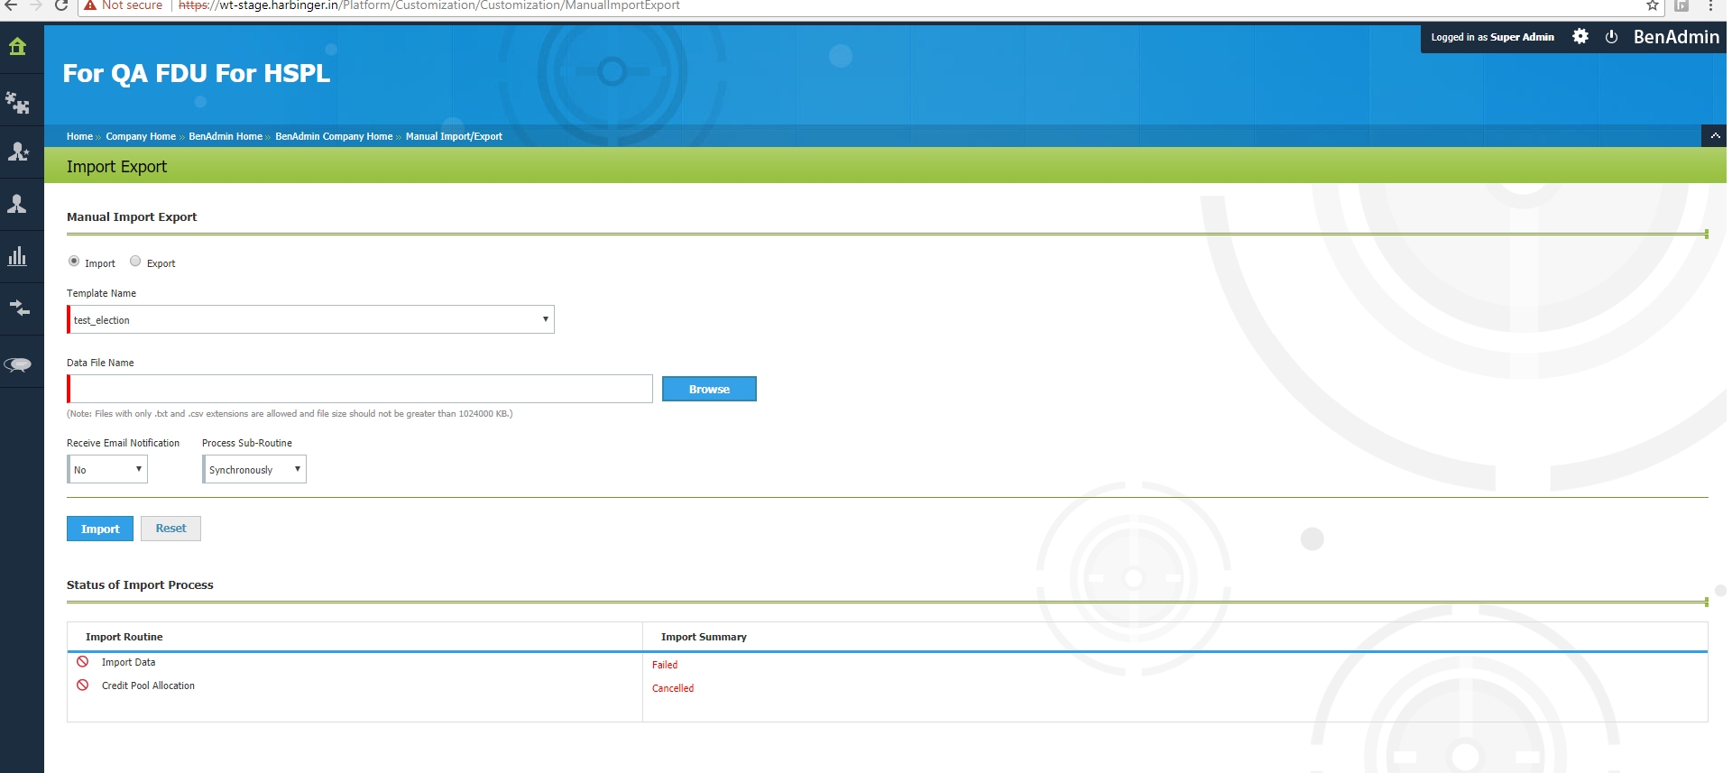This screenshot has width=1732, height=773.
Task: Click the Import Summary column header
Action: (704, 637)
